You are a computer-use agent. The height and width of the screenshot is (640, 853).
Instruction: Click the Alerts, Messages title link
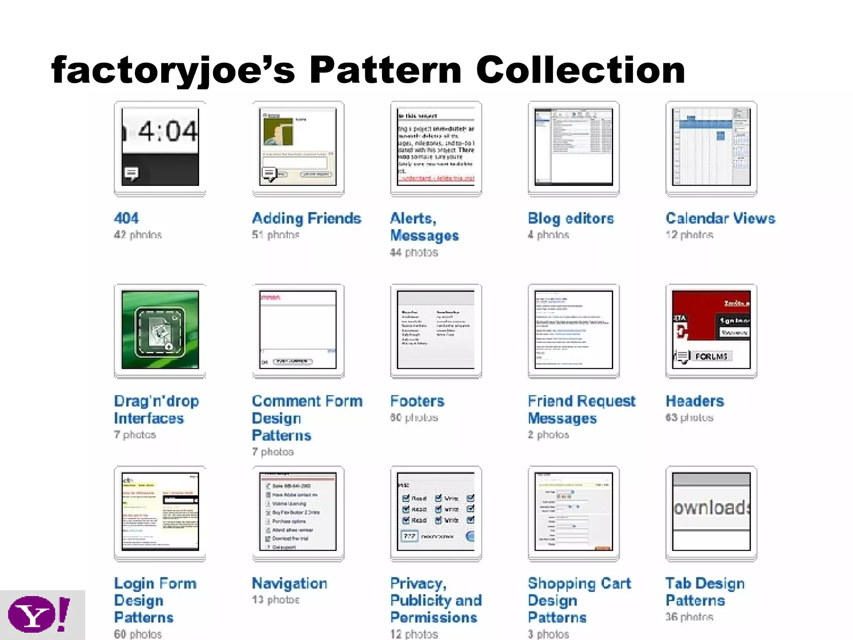[424, 227]
